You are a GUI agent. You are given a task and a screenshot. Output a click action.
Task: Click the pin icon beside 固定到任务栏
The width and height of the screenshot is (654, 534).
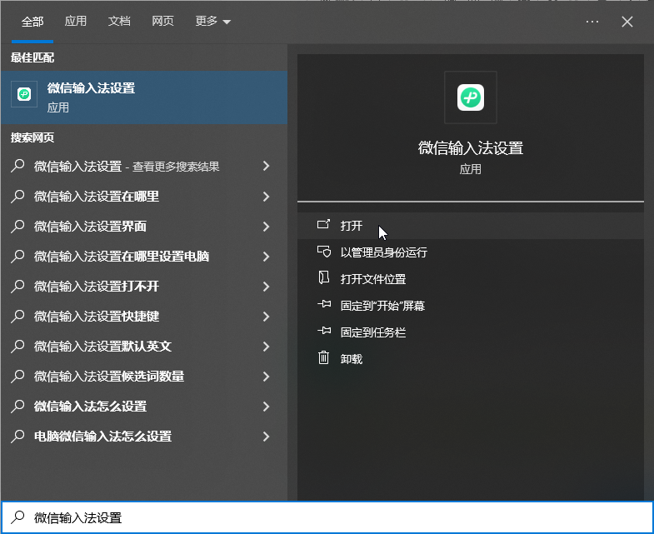324,332
